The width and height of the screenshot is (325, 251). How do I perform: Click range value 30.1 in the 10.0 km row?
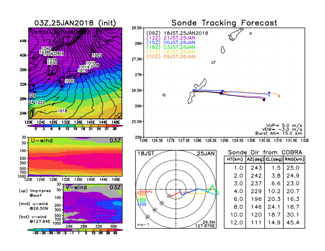[293, 215]
